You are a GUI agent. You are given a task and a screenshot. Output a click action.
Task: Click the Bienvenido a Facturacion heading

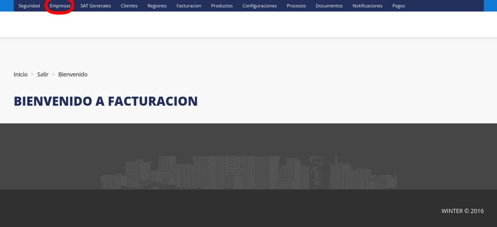pos(106,101)
